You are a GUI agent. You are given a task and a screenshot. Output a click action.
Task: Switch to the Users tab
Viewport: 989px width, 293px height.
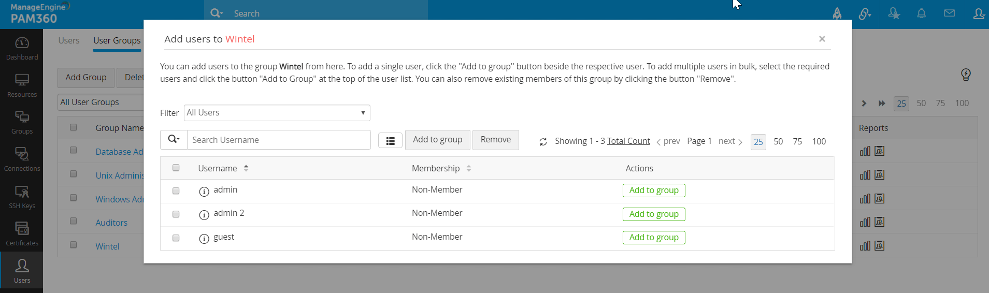coord(69,40)
